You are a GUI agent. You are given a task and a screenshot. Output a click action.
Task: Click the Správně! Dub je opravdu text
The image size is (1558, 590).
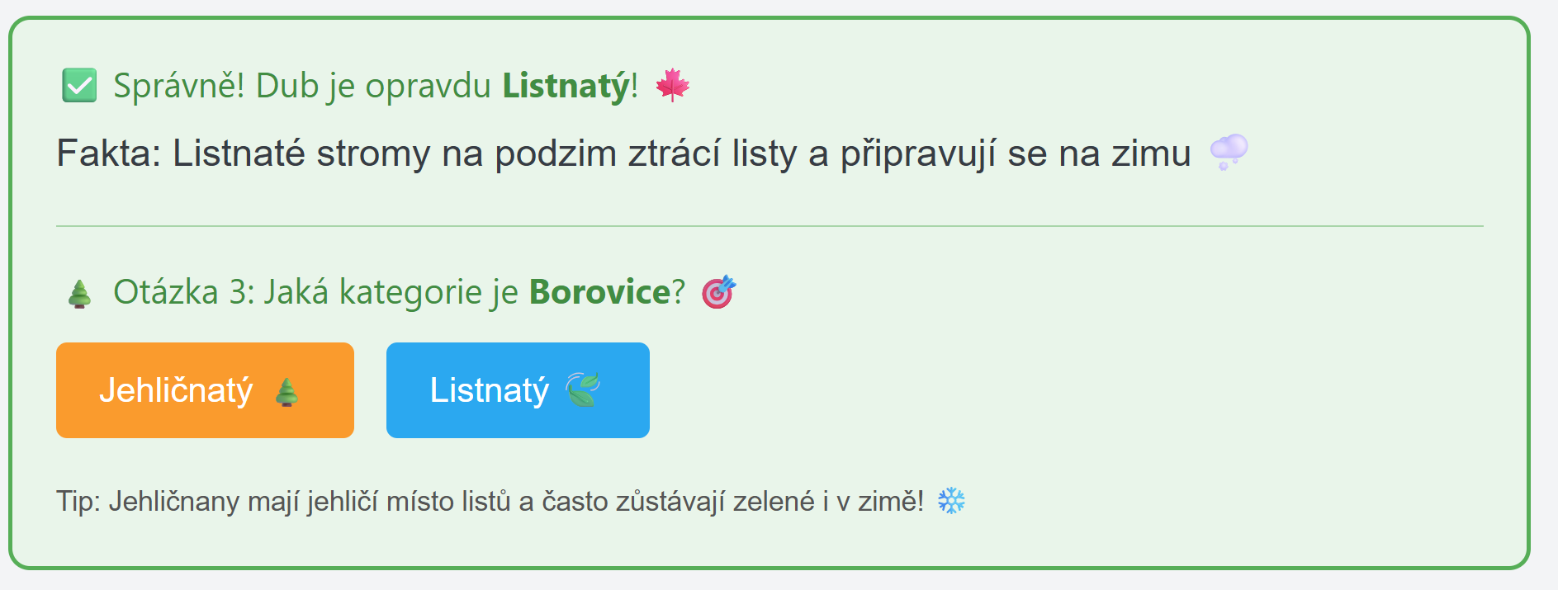(x=301, y=86)
